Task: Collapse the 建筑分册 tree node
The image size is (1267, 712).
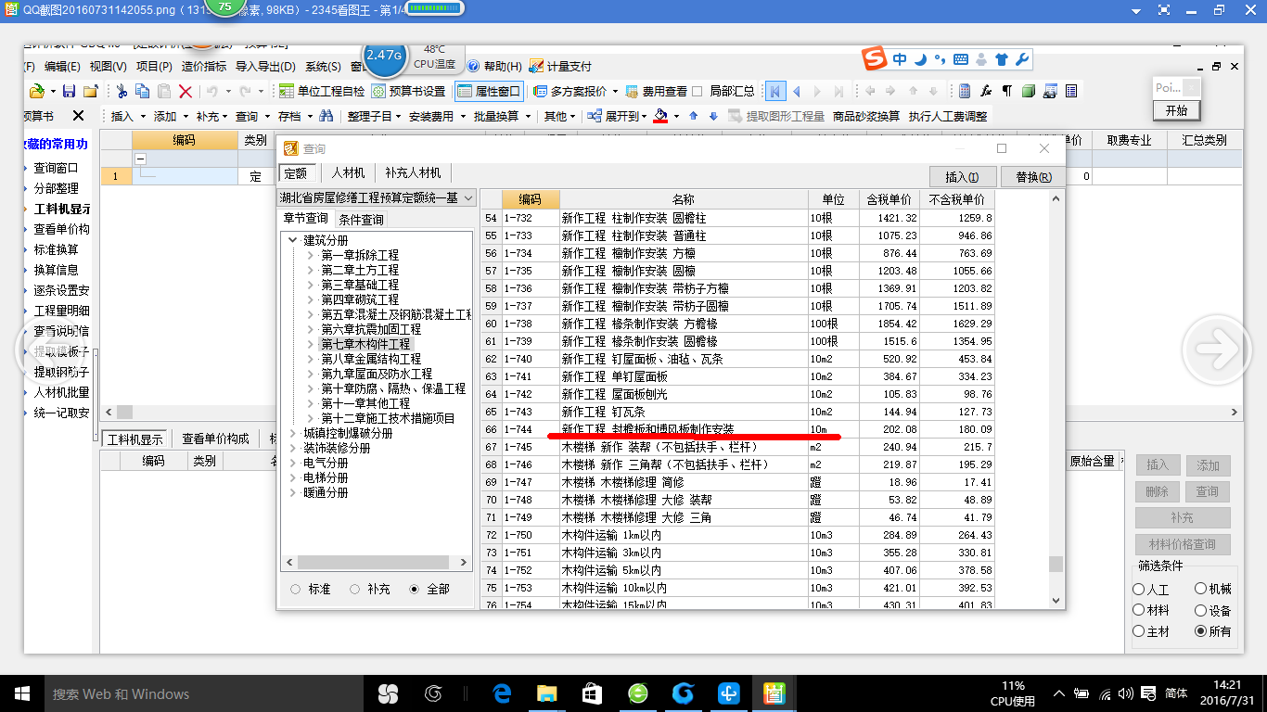Action: click(292, 240)
